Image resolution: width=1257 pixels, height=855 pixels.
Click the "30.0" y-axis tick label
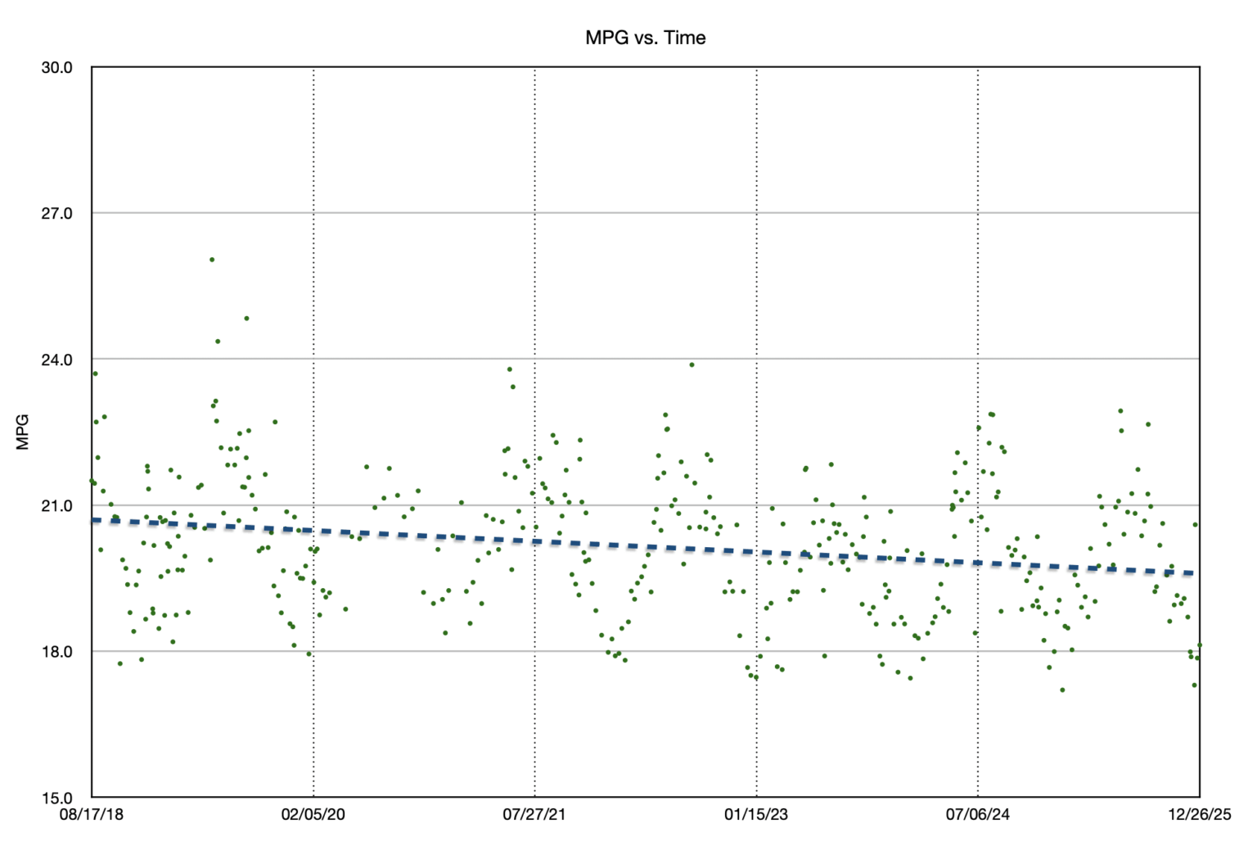[57, 69]
